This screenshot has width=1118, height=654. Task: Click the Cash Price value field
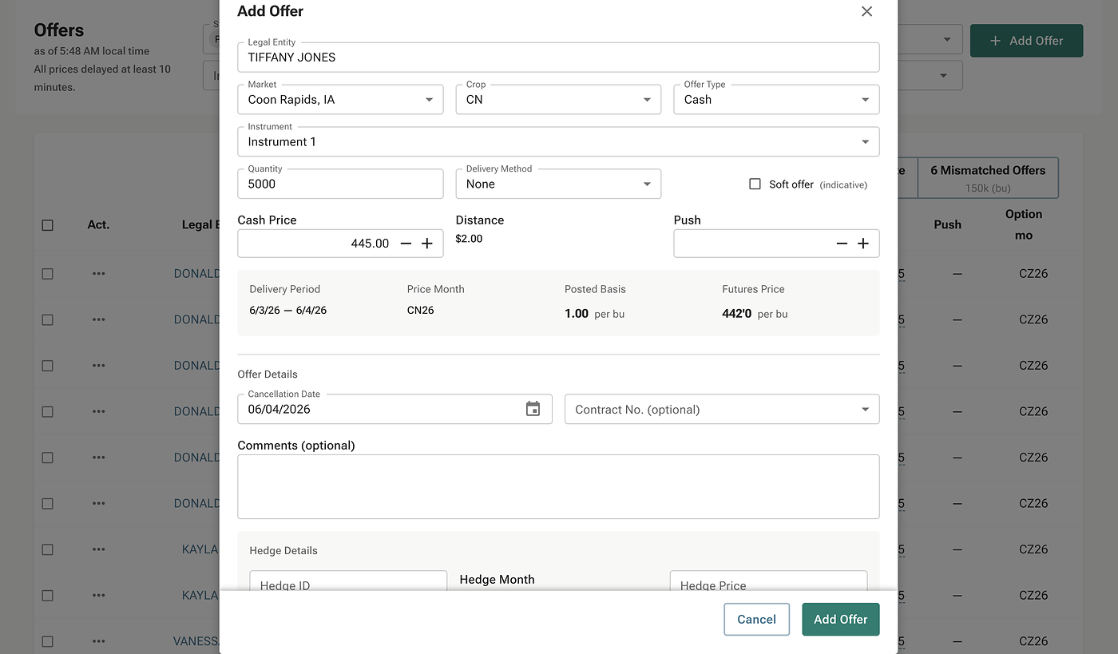pos(315,244)
